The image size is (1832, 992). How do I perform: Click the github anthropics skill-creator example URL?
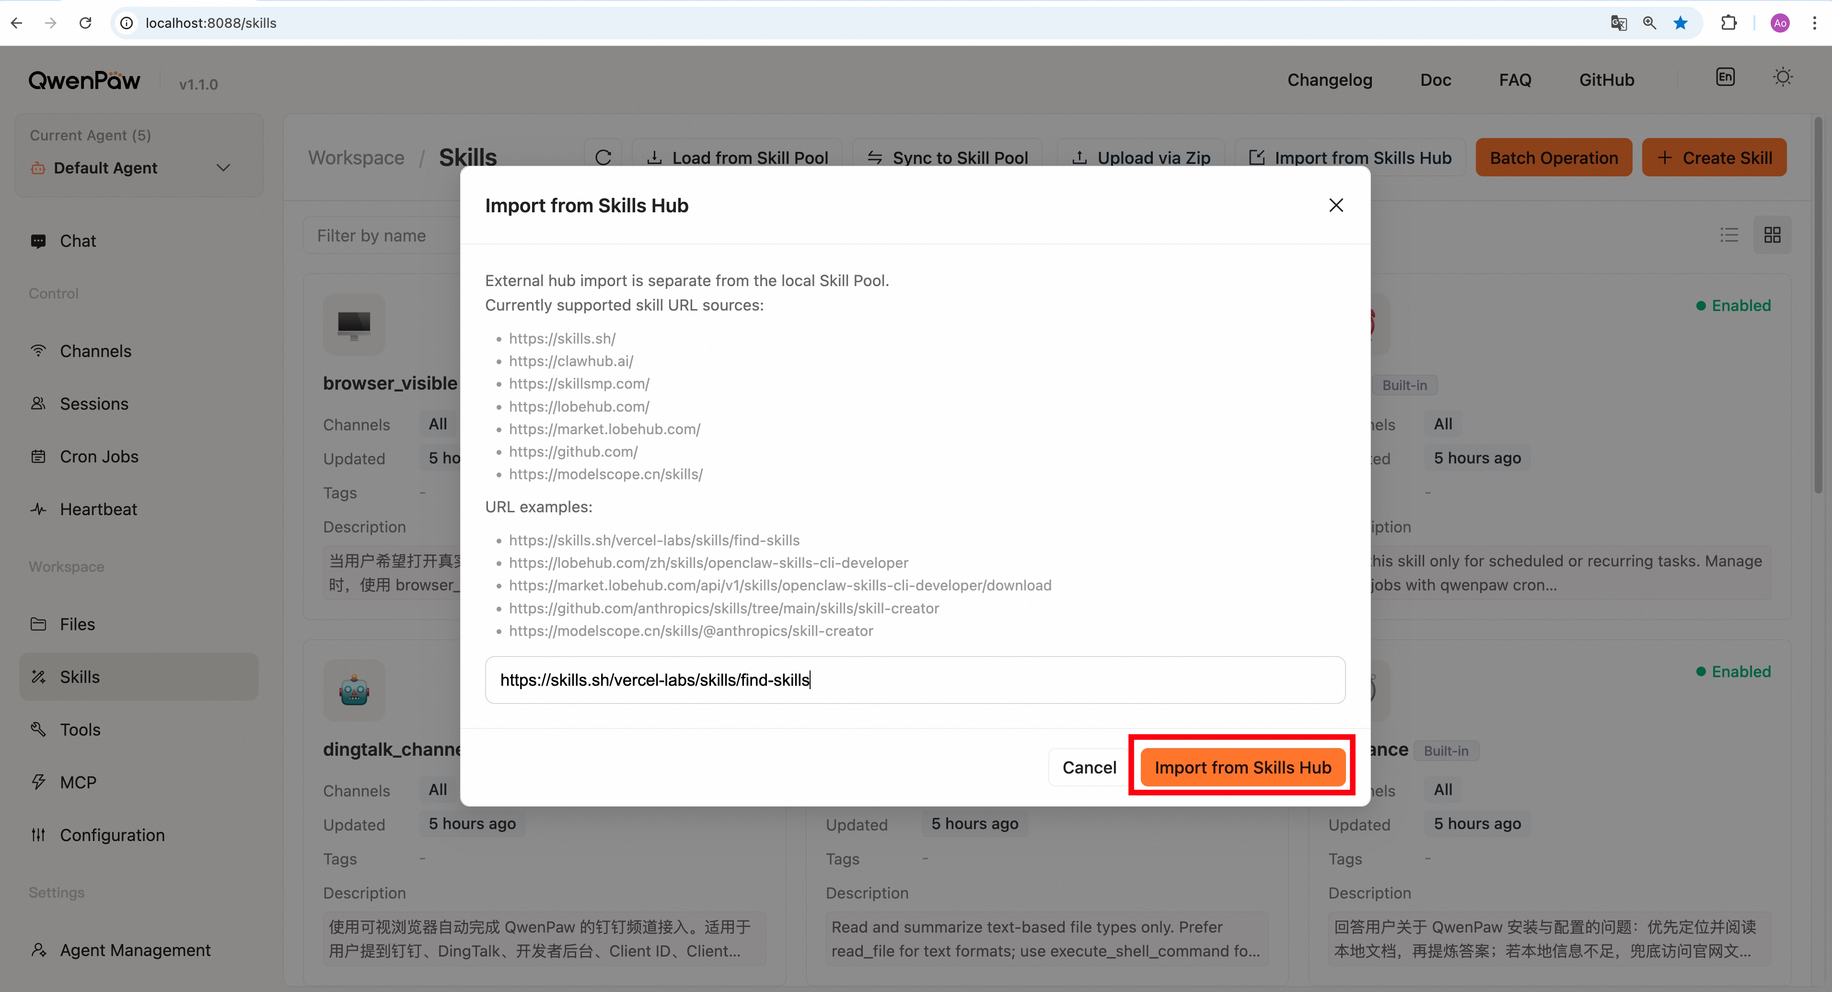click(x=723, y=608)
